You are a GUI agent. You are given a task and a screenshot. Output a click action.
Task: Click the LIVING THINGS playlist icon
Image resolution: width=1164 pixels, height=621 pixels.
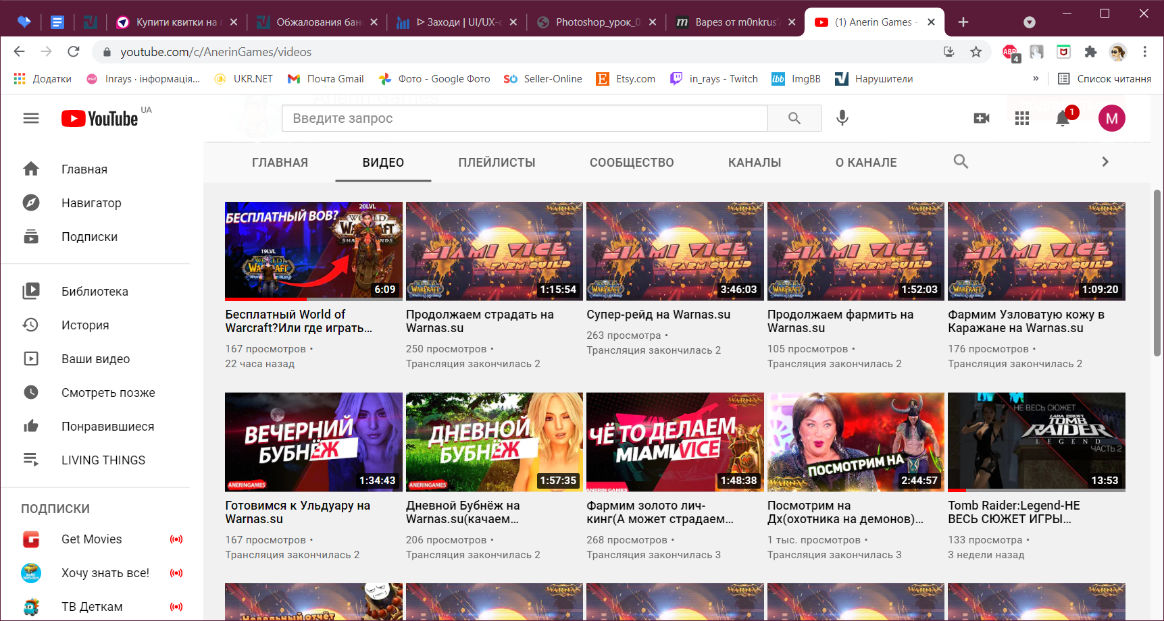[x=31, y=460]
